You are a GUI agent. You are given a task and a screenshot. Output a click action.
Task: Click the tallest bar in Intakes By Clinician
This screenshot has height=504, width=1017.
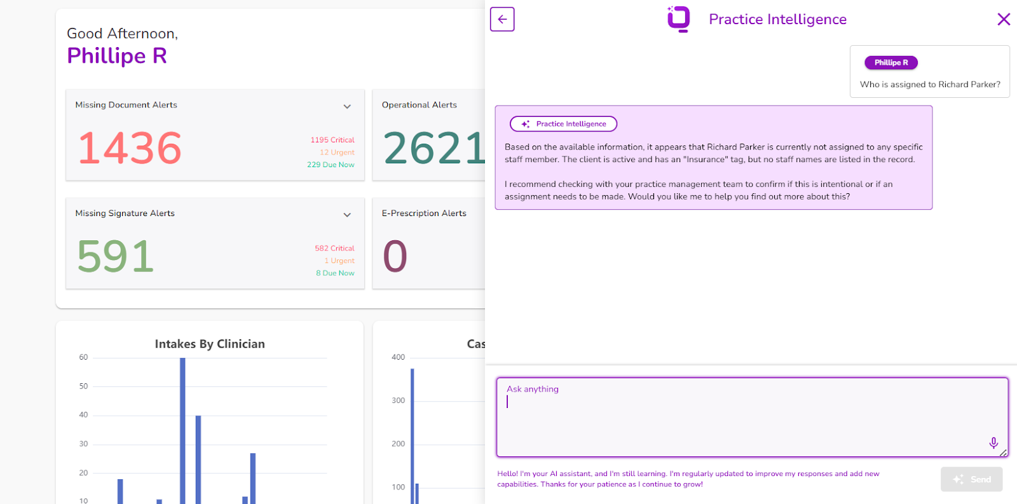point(182,431)
